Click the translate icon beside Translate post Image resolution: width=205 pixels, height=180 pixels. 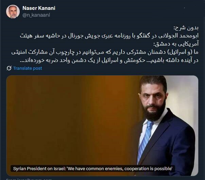click(9, 68)
